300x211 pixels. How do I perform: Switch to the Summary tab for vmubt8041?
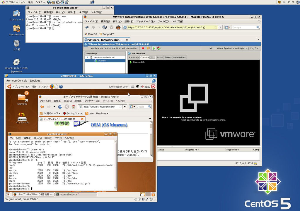[134, 57]
